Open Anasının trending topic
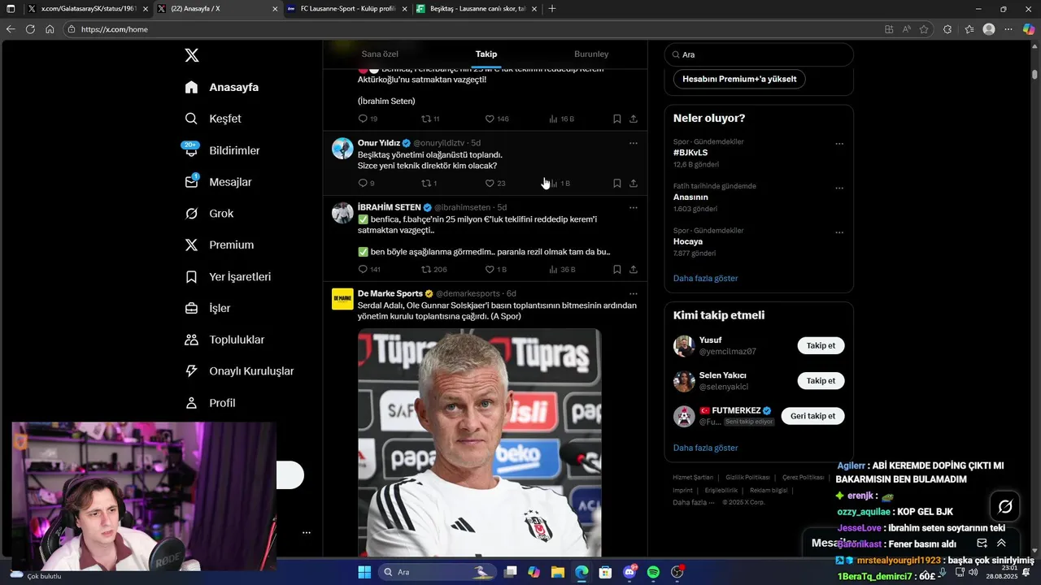Image resolution: width=1041 pixels, height=585 pixels. (x=690, y=197)
